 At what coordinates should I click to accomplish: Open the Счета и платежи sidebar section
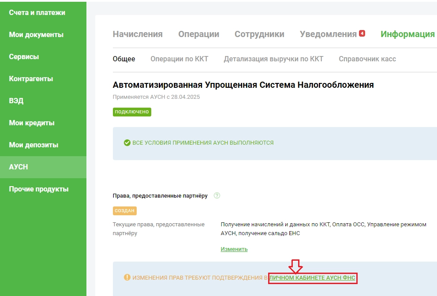[37, 13]
